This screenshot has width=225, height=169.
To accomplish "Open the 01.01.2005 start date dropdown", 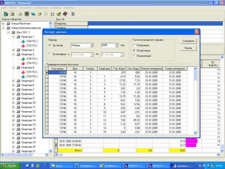I will pos(92,55).
